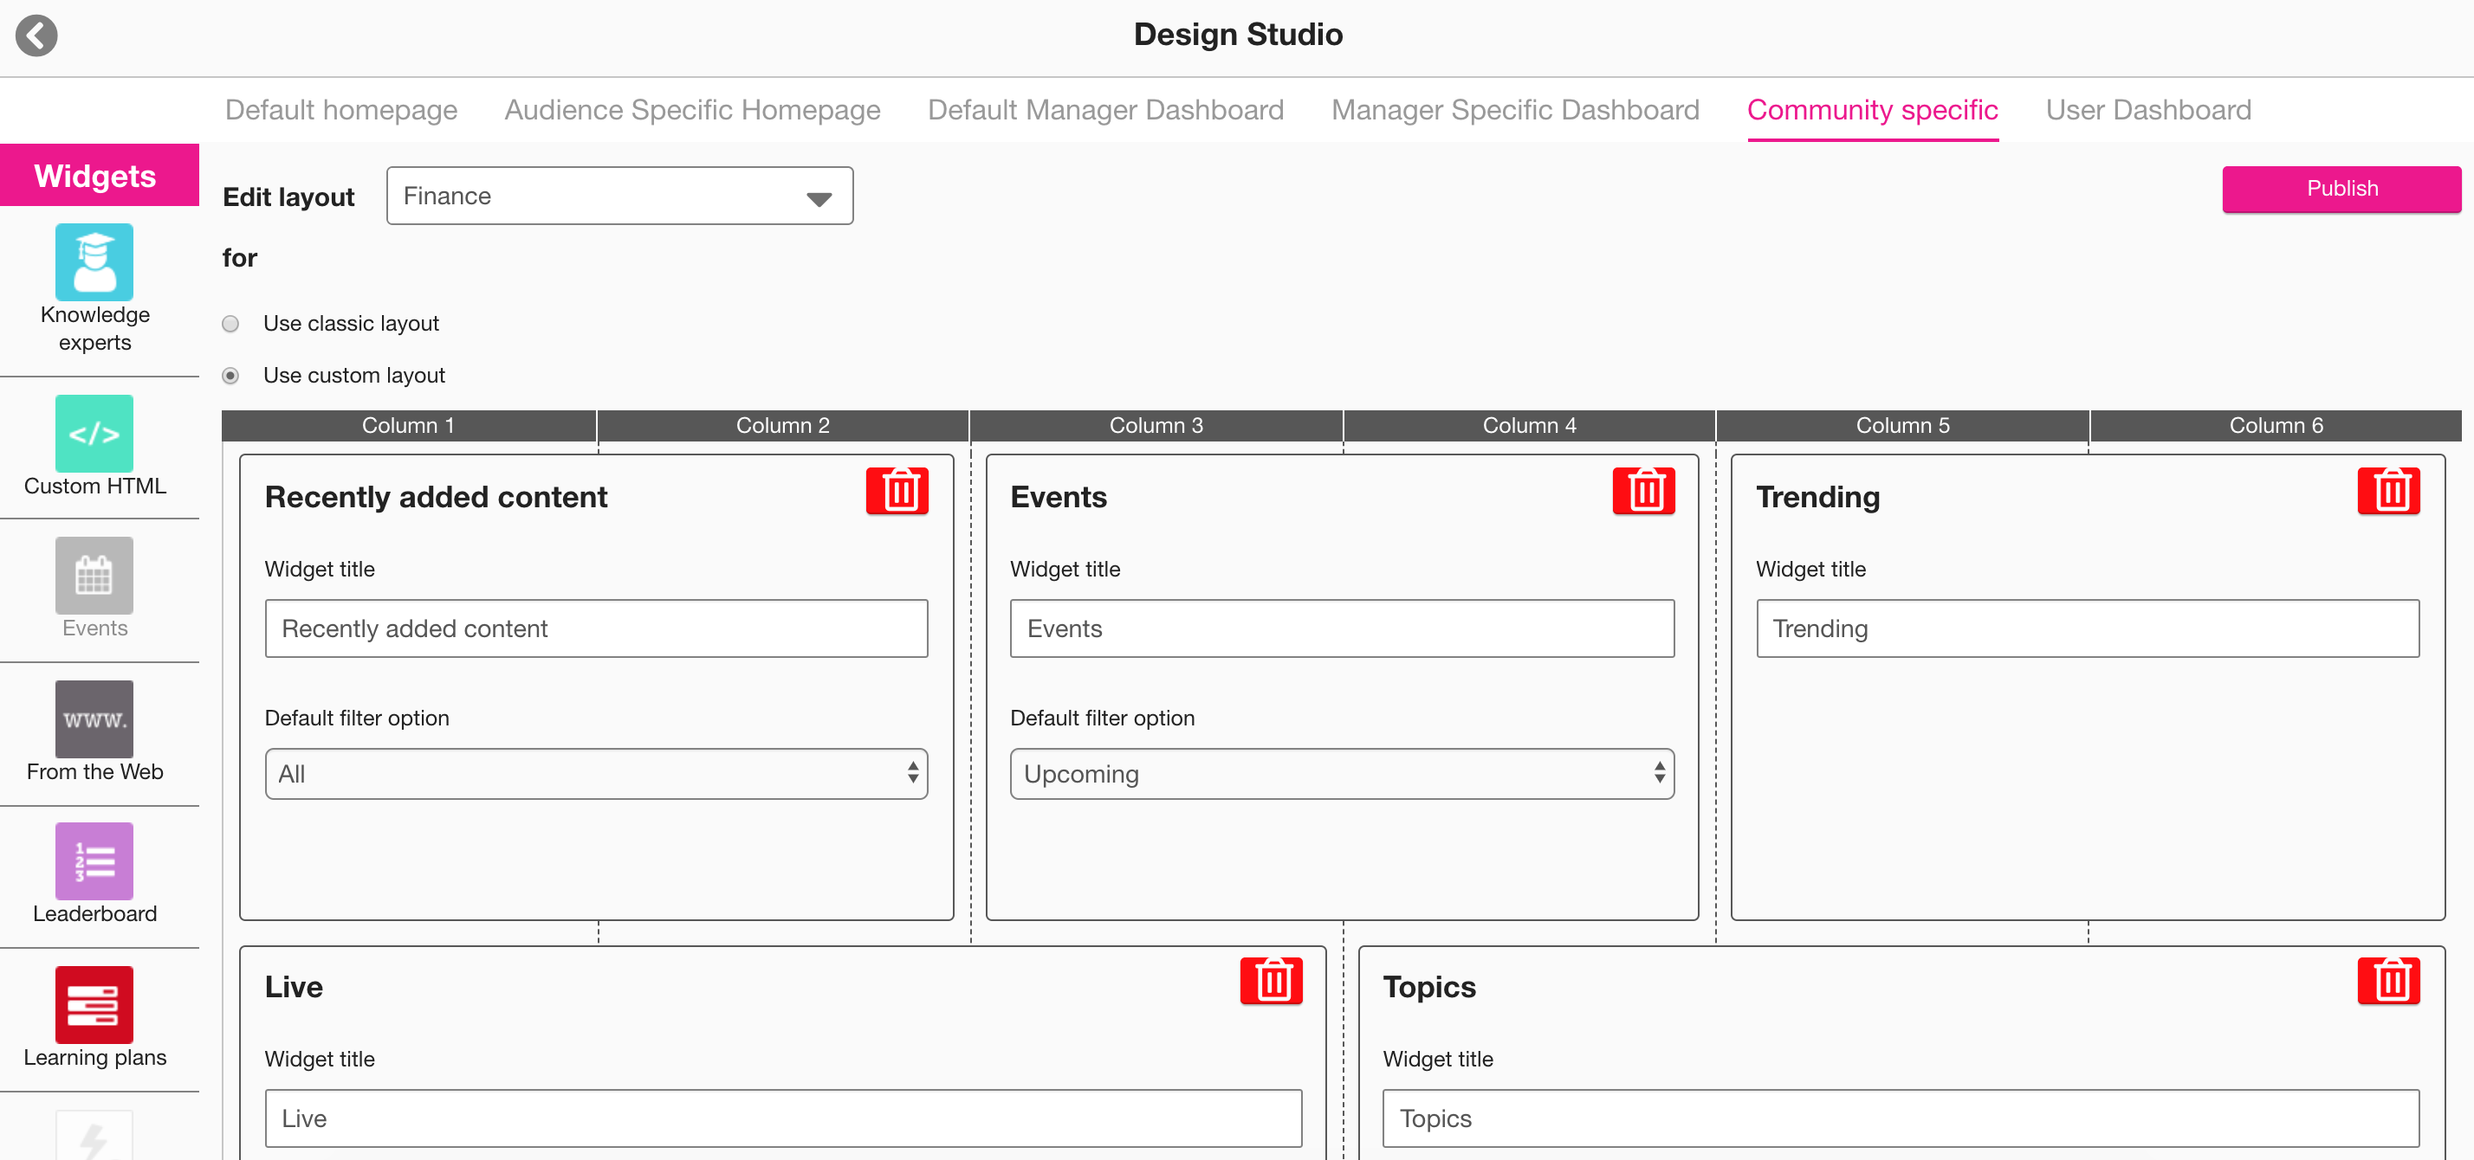
Task: Delete the Trending widget via trash icon
Action: point(2387,491)
